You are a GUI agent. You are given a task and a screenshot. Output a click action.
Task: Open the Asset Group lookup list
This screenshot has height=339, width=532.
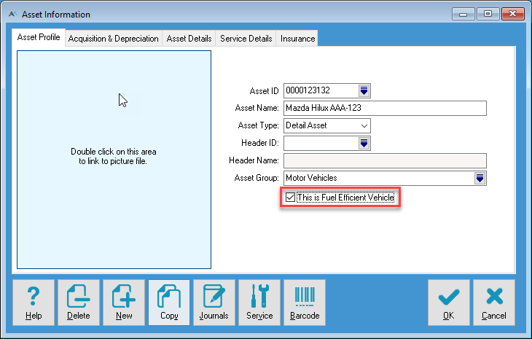point(480,178)
